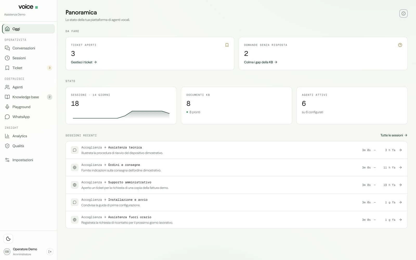The height and width of the screenshot is (260, 416).
Task: Open Sessioni in the sidebar
Action: pyautogui.click(x=29, y=58)
